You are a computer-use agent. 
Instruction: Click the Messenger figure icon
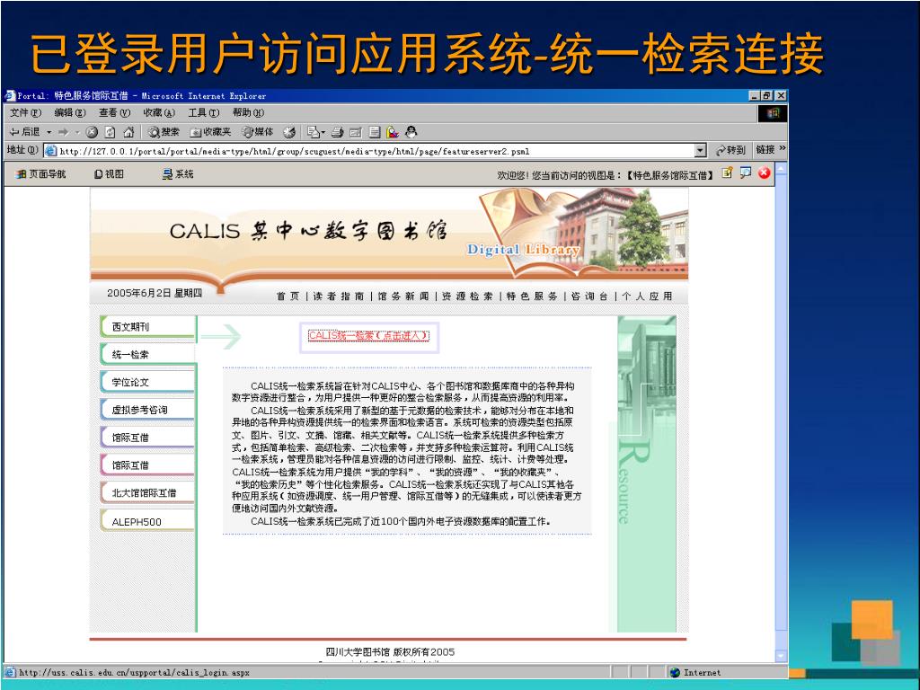(393, 132)
